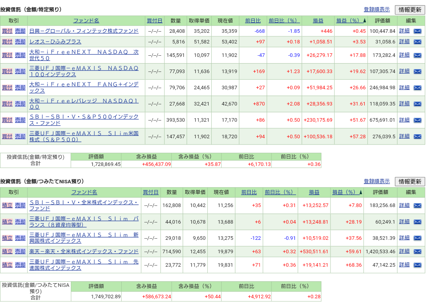Click 売却 for eMAXIS Slim米国株式（S&P500）
This screenshot has height=305, width=428.
pos(20,136)
